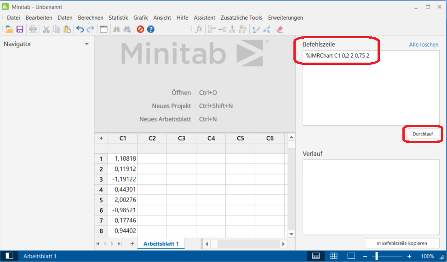Save the project with the disk icon
Screen dimensions: 447x262
[x=20, y=29]
